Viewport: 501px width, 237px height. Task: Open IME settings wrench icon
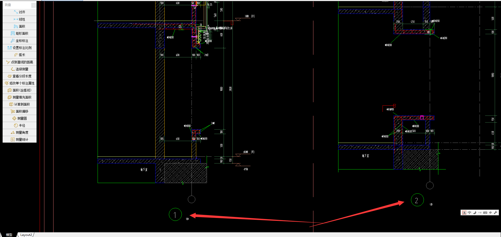coord(496,212)
